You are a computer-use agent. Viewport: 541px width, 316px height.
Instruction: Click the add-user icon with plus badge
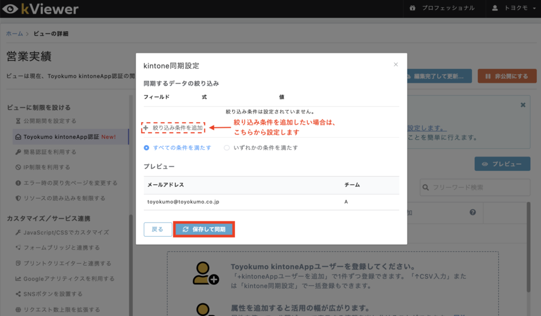point(206,273)
